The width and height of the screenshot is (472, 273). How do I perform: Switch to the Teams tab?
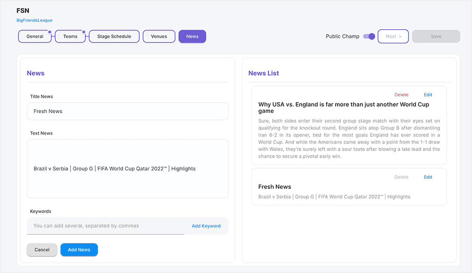[70, 36]
